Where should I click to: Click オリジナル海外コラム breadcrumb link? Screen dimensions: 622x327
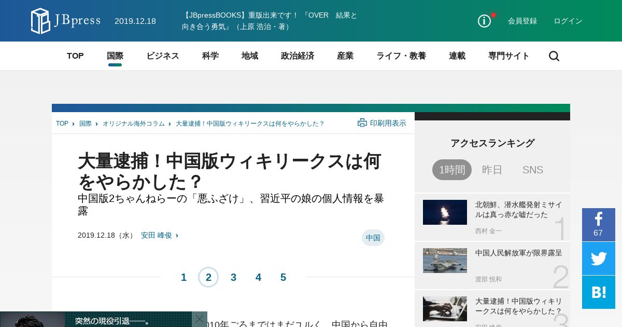click(x=134, y=124)
